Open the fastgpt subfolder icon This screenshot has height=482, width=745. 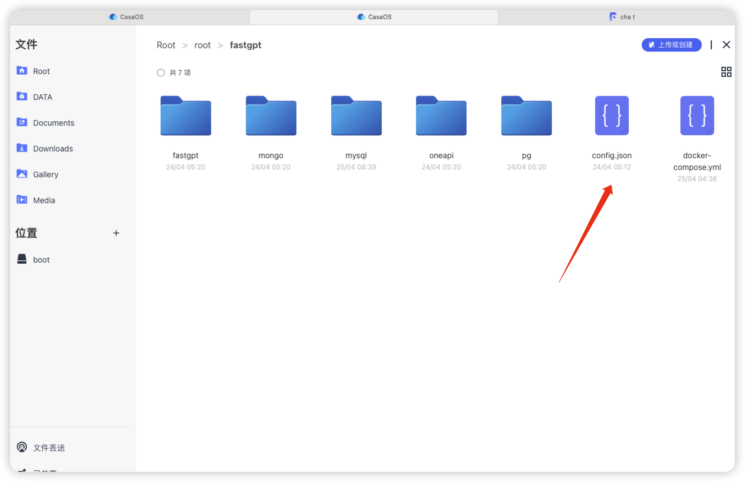point(186,116)
